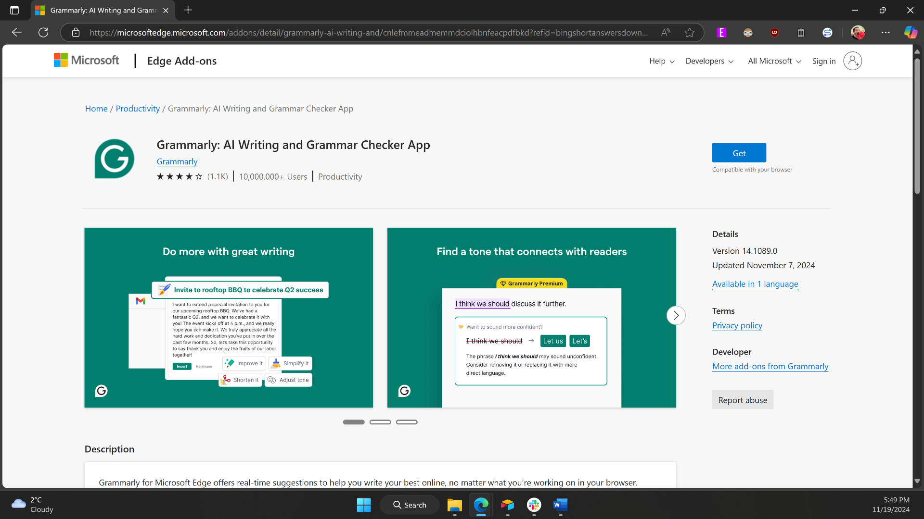Viewport: 924px width, 519px height.
Task: Open File Explorer from taskbar
Action: click(x=454, y=505)
